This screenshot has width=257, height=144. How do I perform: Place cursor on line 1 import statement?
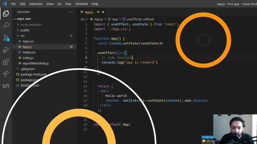(x=137, y=24)
